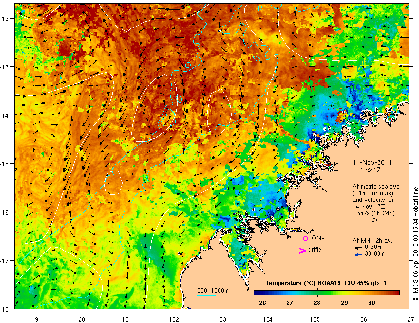The width and height of the screenshot is (419, 323).
Task: Click the latitude axis label -13
Action: pyautogui.click(x=6, y=67)
